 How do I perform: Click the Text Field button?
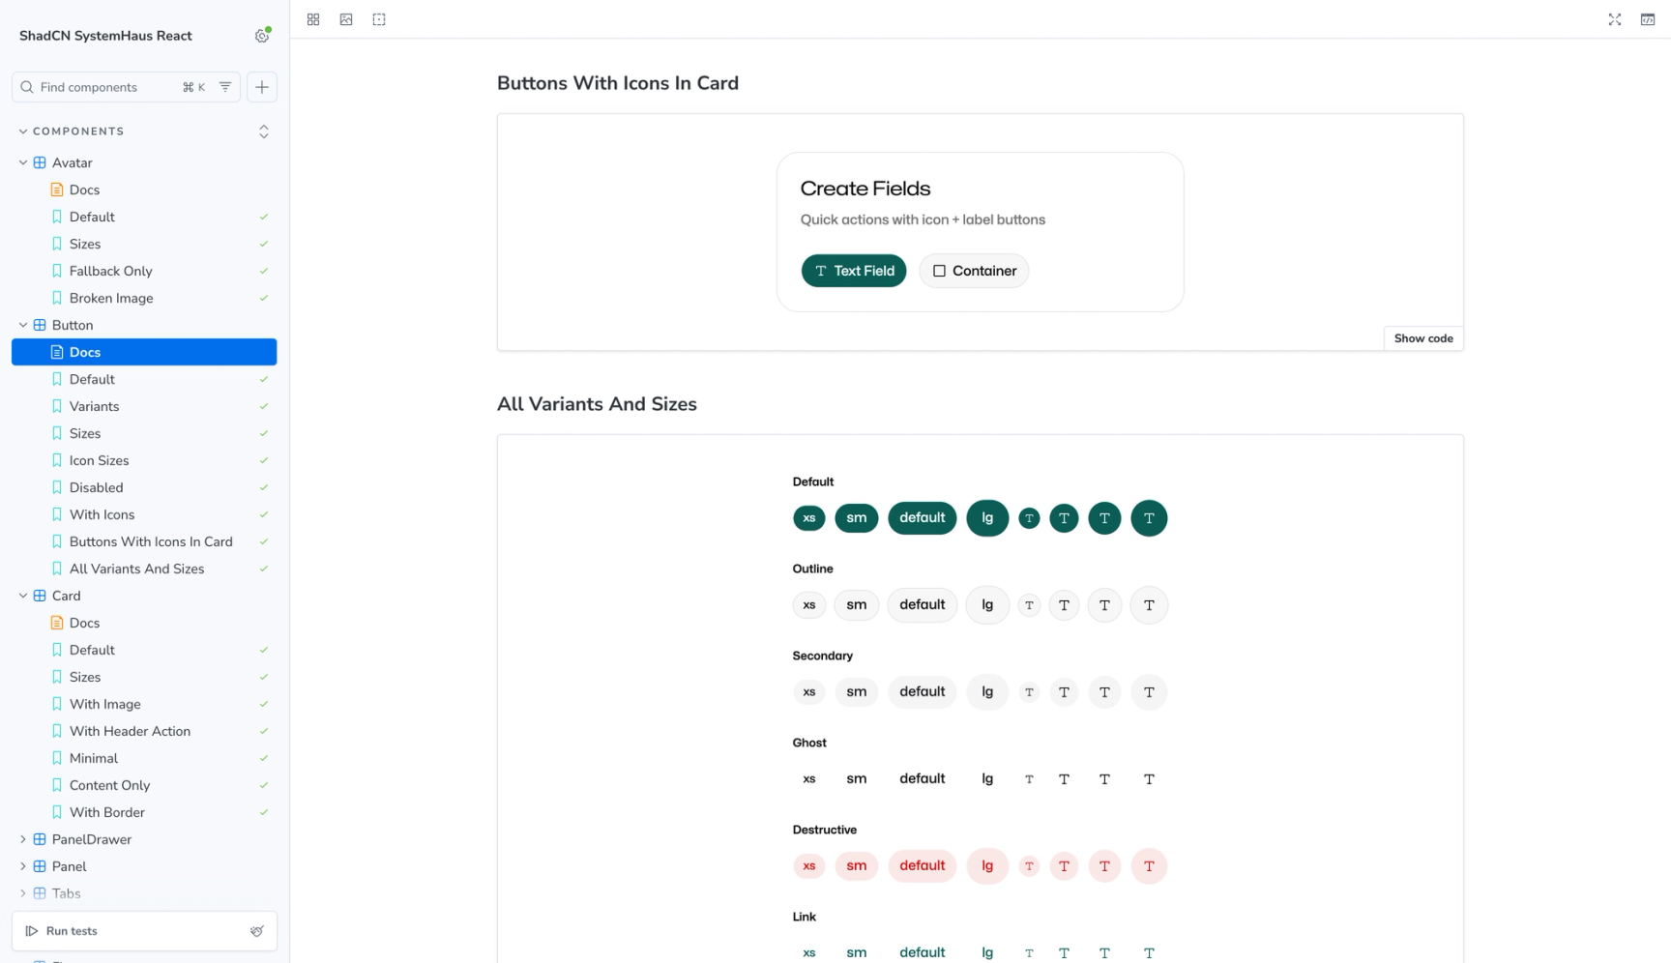tap(854, 271)
